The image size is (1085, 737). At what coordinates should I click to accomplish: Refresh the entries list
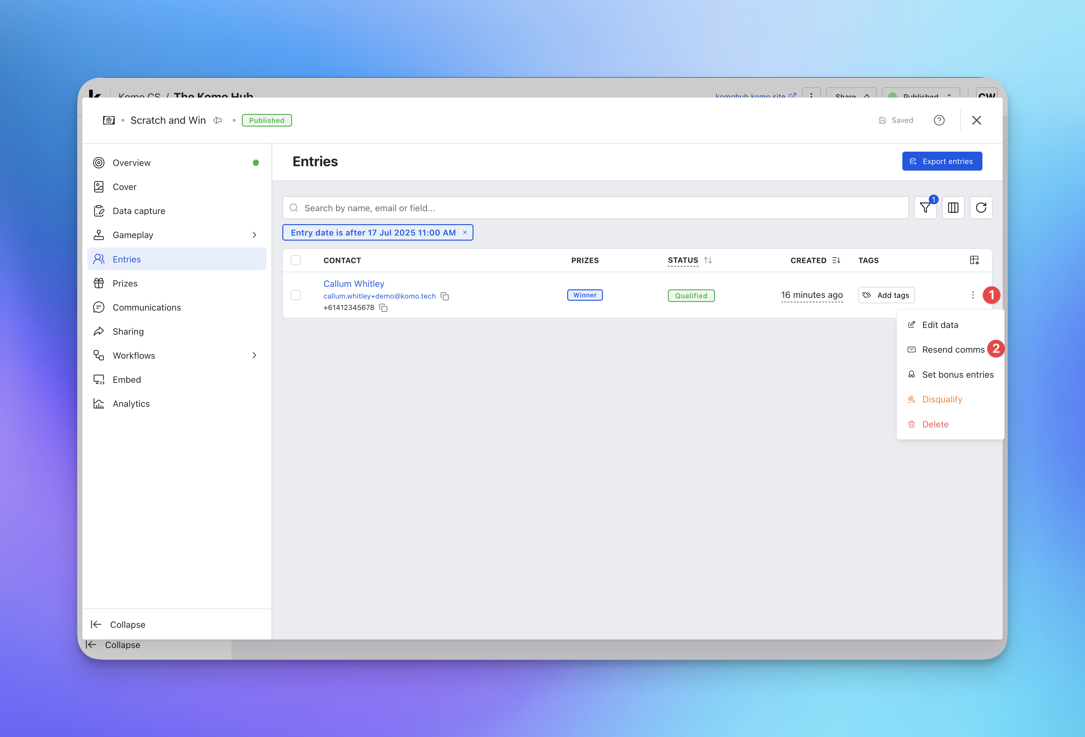point(981,208)
